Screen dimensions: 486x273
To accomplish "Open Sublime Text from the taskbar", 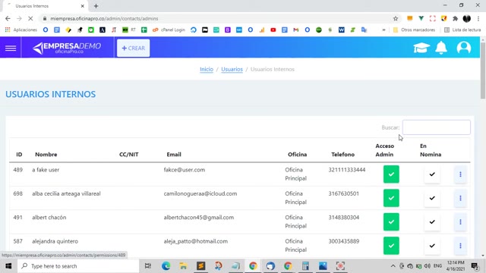I will pyautogui.click(x=200, y=266).
